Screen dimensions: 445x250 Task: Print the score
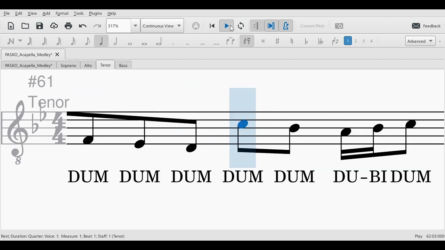click(68, 26)
